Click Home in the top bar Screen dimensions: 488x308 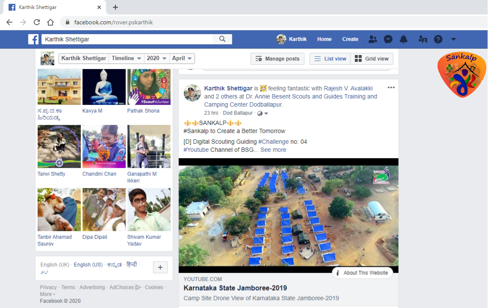(324, 39)
